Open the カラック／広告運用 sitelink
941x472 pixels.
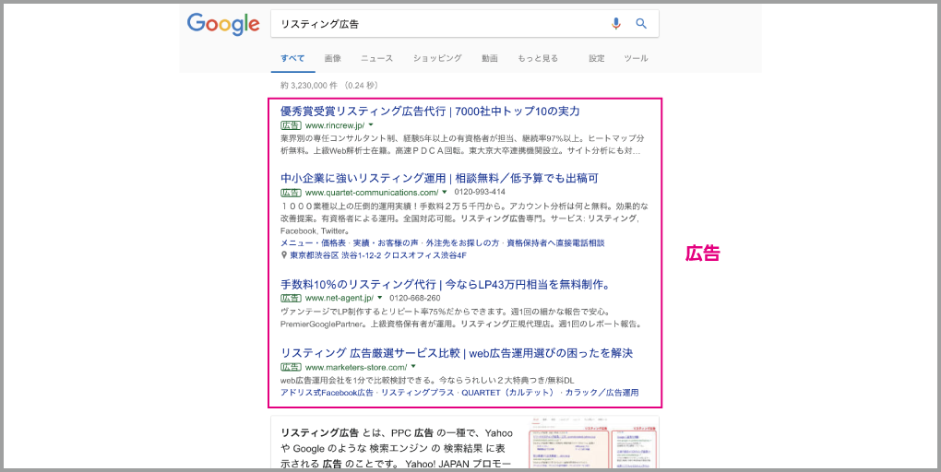click(x=602, y=392)
